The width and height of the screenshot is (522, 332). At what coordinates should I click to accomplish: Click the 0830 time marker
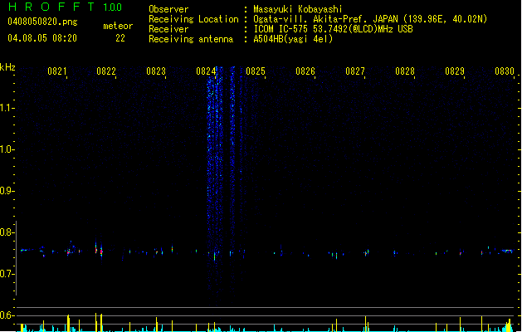[505, 71]
